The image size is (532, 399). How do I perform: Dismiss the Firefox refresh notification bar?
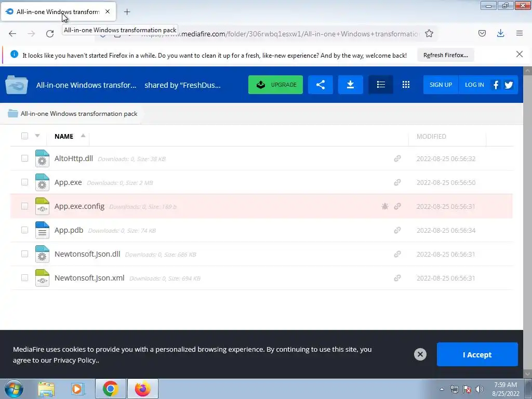point(519,54)
